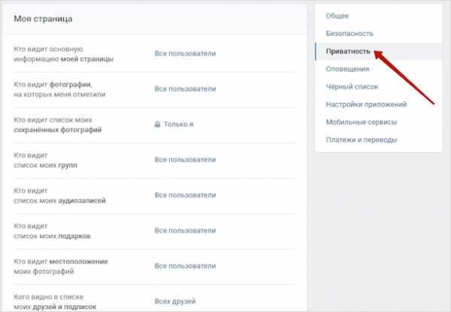Open the "Общее" settings section
The height and width of the screenshot is (312, 451).
tap(337, 16)
